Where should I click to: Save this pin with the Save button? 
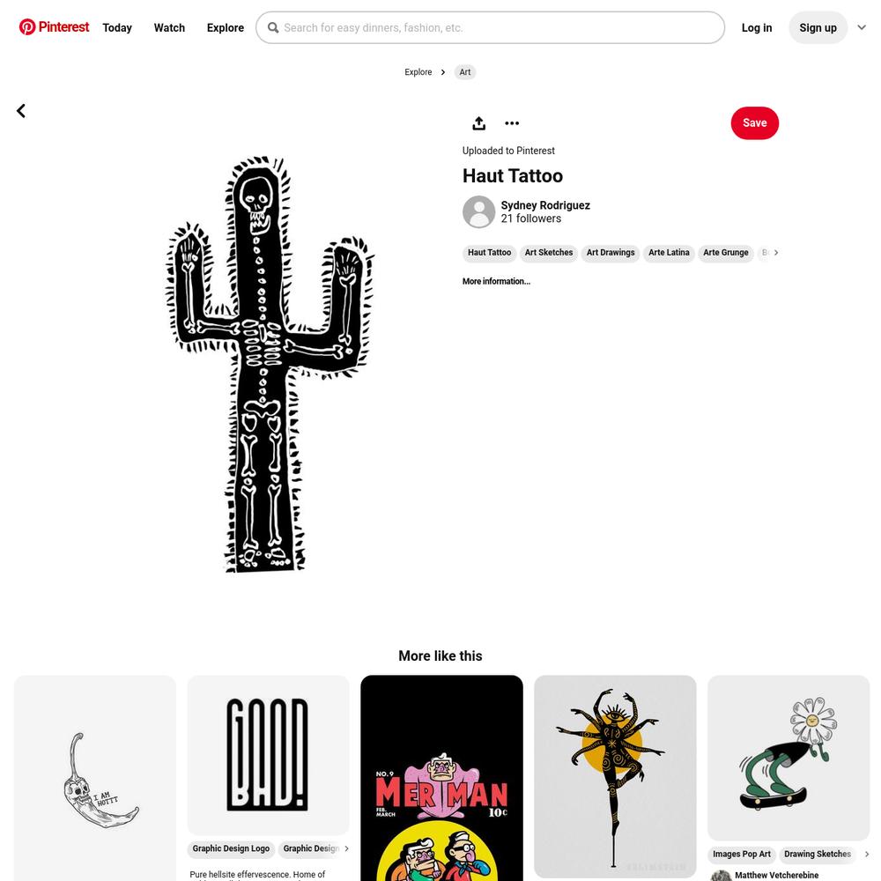755,123
